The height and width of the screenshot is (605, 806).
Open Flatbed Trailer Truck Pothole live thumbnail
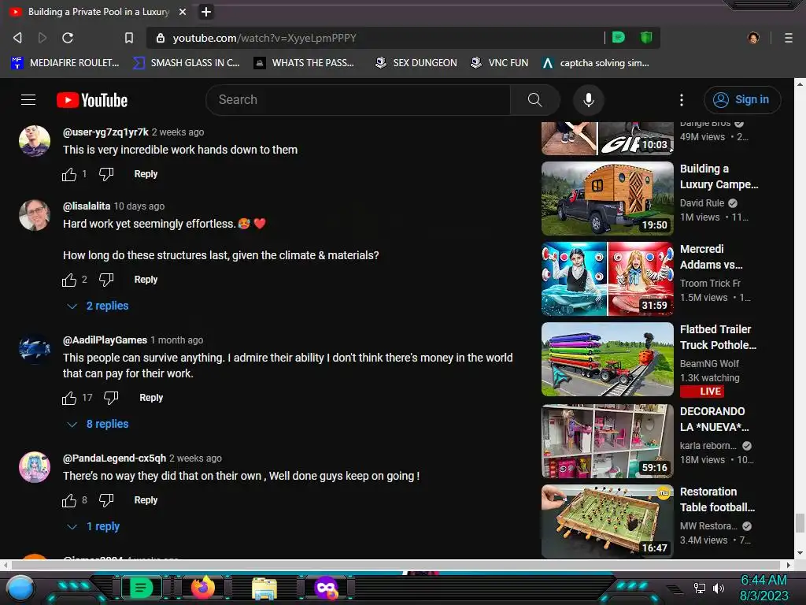point(607,359)
